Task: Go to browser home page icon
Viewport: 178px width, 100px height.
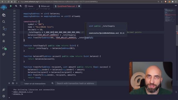Action: [12, 2]
